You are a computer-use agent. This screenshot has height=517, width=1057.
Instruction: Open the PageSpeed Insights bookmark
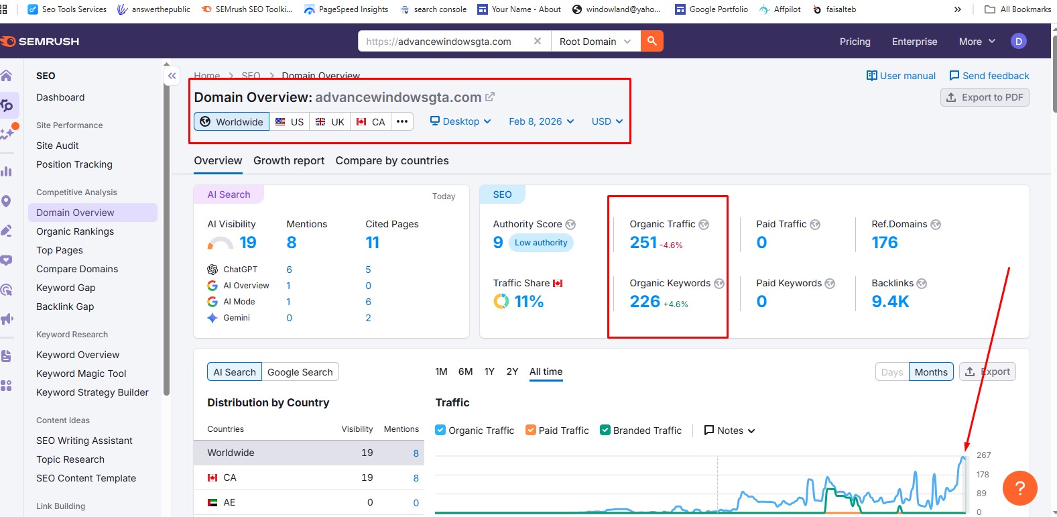(347, 9)
